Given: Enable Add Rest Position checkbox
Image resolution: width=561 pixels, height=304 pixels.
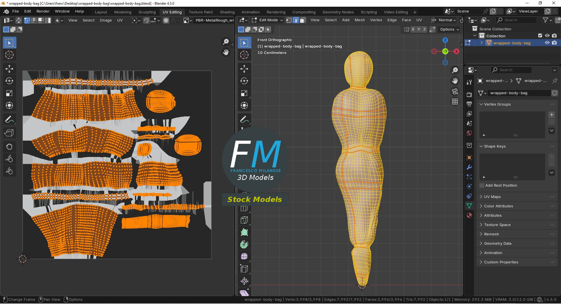Looking at the screenshot, I should click(482, 186).
